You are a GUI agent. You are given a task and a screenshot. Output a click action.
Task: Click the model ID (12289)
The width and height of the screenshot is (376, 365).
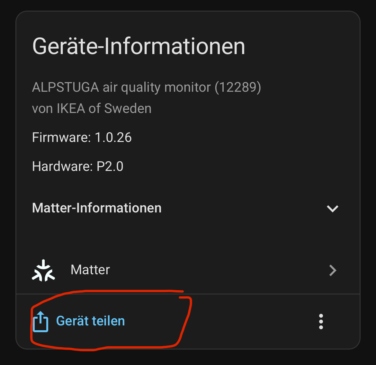point(238,88)
